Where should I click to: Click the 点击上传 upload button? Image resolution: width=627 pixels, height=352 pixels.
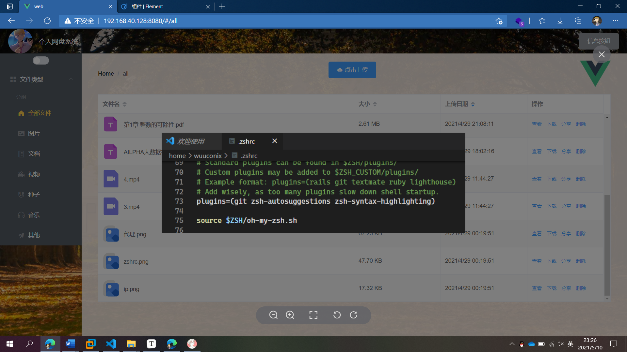point(352,69)
